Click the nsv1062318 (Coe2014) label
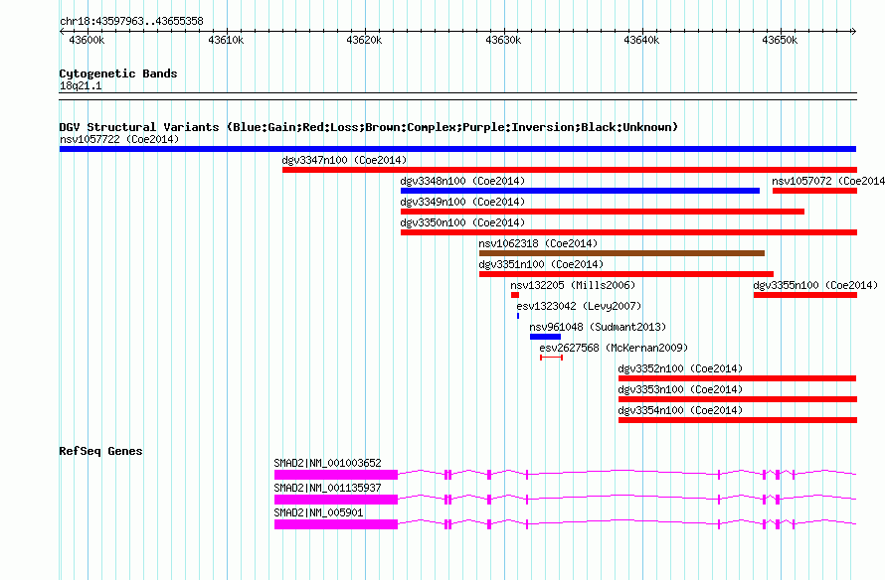 [x=538, y=243]
